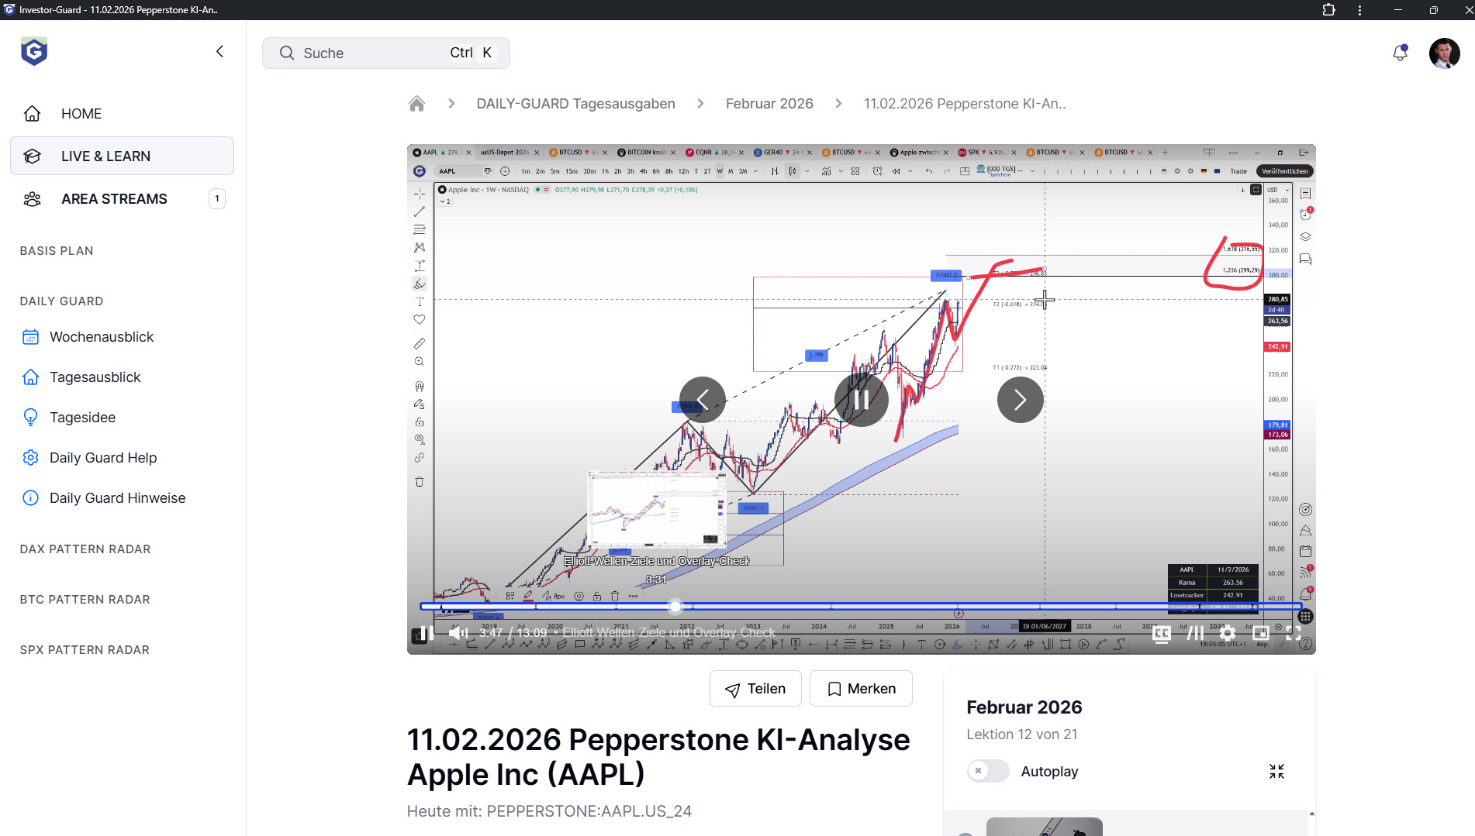Enter fullscreen video mode

pyautogui.click(x=1294, y=633)
